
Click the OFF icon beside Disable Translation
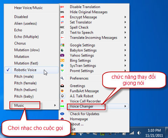tap(62, 7)
